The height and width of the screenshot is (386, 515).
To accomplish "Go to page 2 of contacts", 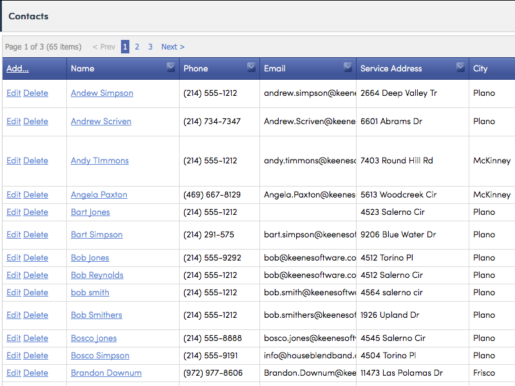I will click(x=137, y=47).
